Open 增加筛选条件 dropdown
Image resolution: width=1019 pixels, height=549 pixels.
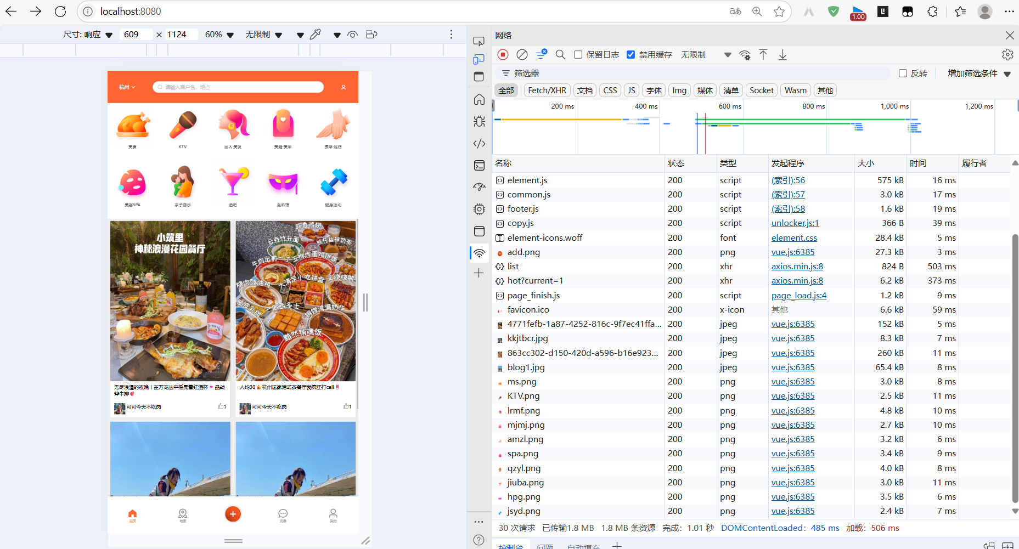point(979,73)
